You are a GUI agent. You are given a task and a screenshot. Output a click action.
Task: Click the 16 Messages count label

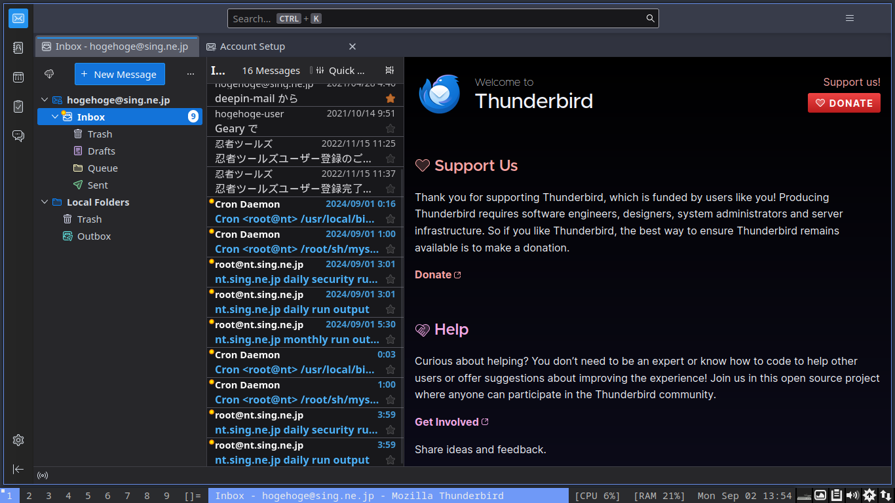click(271, 71)
